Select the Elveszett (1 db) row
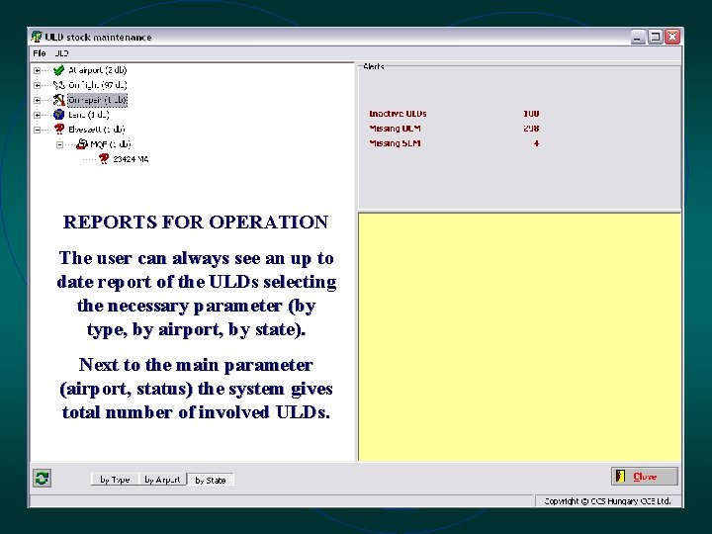 point(96,130)
